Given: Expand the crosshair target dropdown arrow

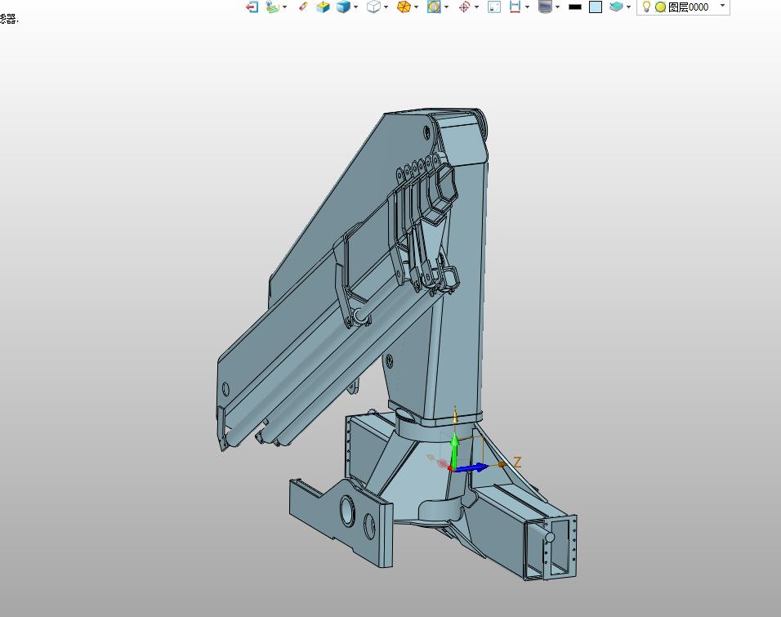Looking at the screenshot, I should pos(476,7).
